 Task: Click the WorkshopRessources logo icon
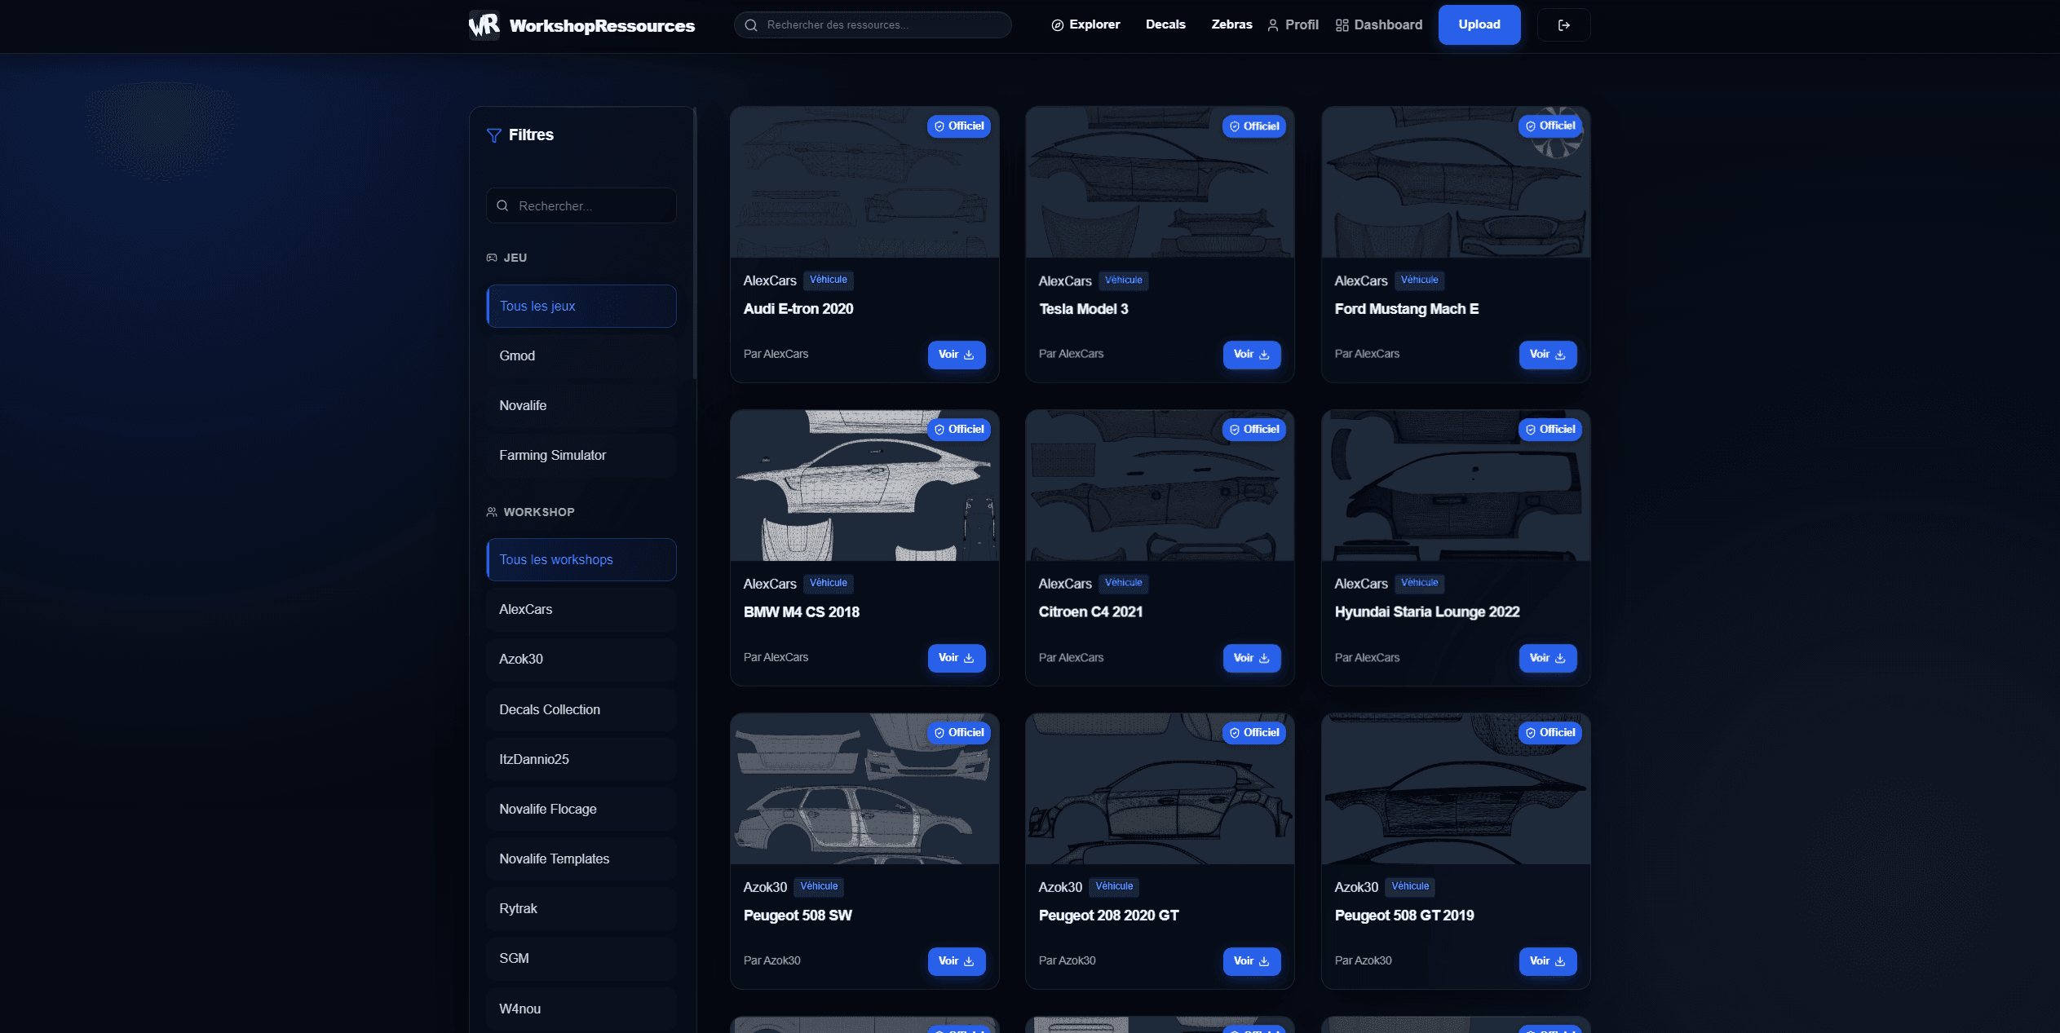(x=484, y=25)
